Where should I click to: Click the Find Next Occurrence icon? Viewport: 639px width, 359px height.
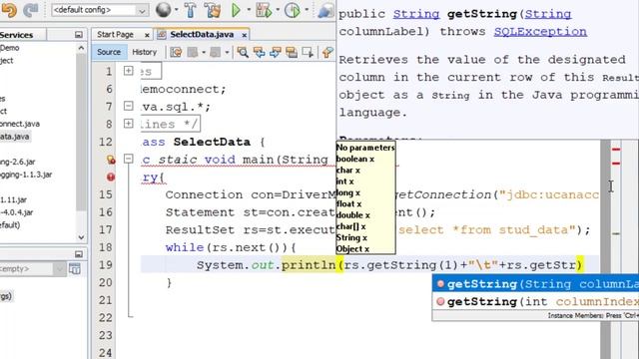click(276, 52)
